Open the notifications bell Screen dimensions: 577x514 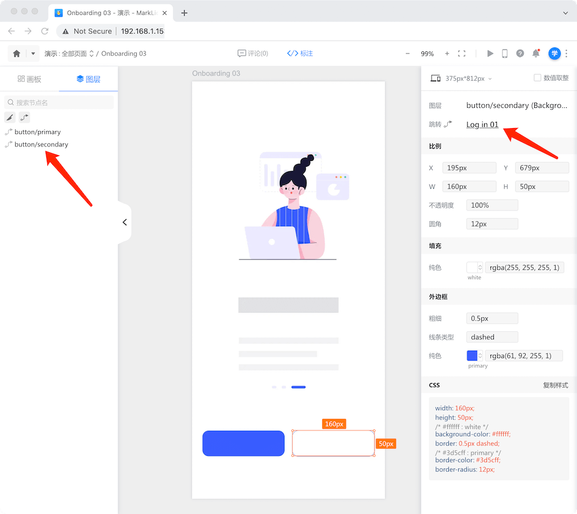(536, 54)
